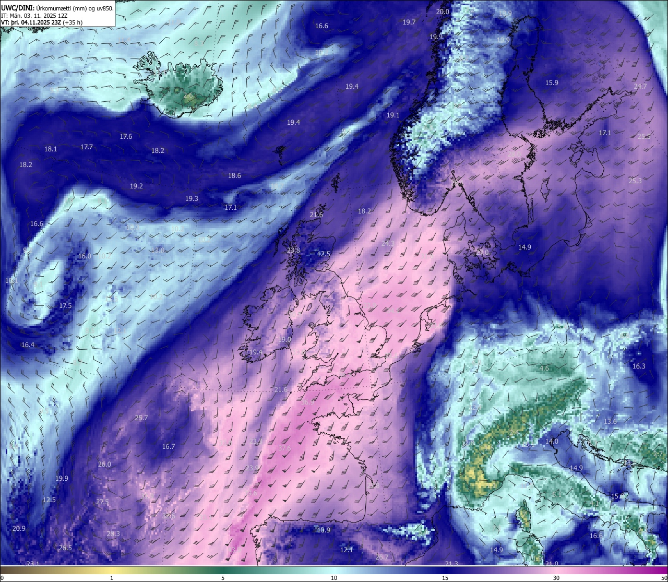Click the 25.3 value over the Baltics

click(x=635, y=181)
